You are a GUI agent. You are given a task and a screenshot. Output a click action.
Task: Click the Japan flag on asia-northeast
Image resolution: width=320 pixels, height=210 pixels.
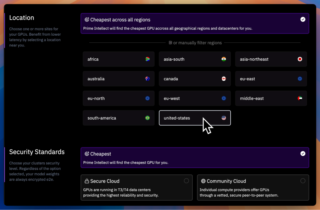[300, 59]
